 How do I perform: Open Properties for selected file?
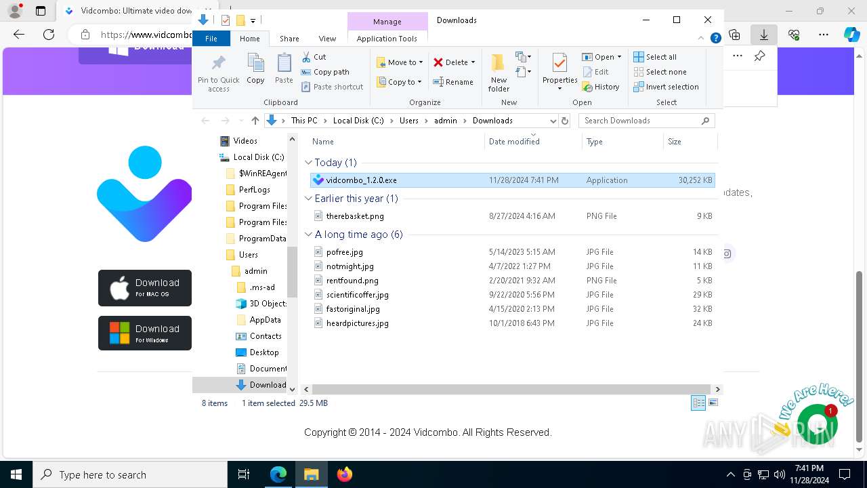pos(559,73)
